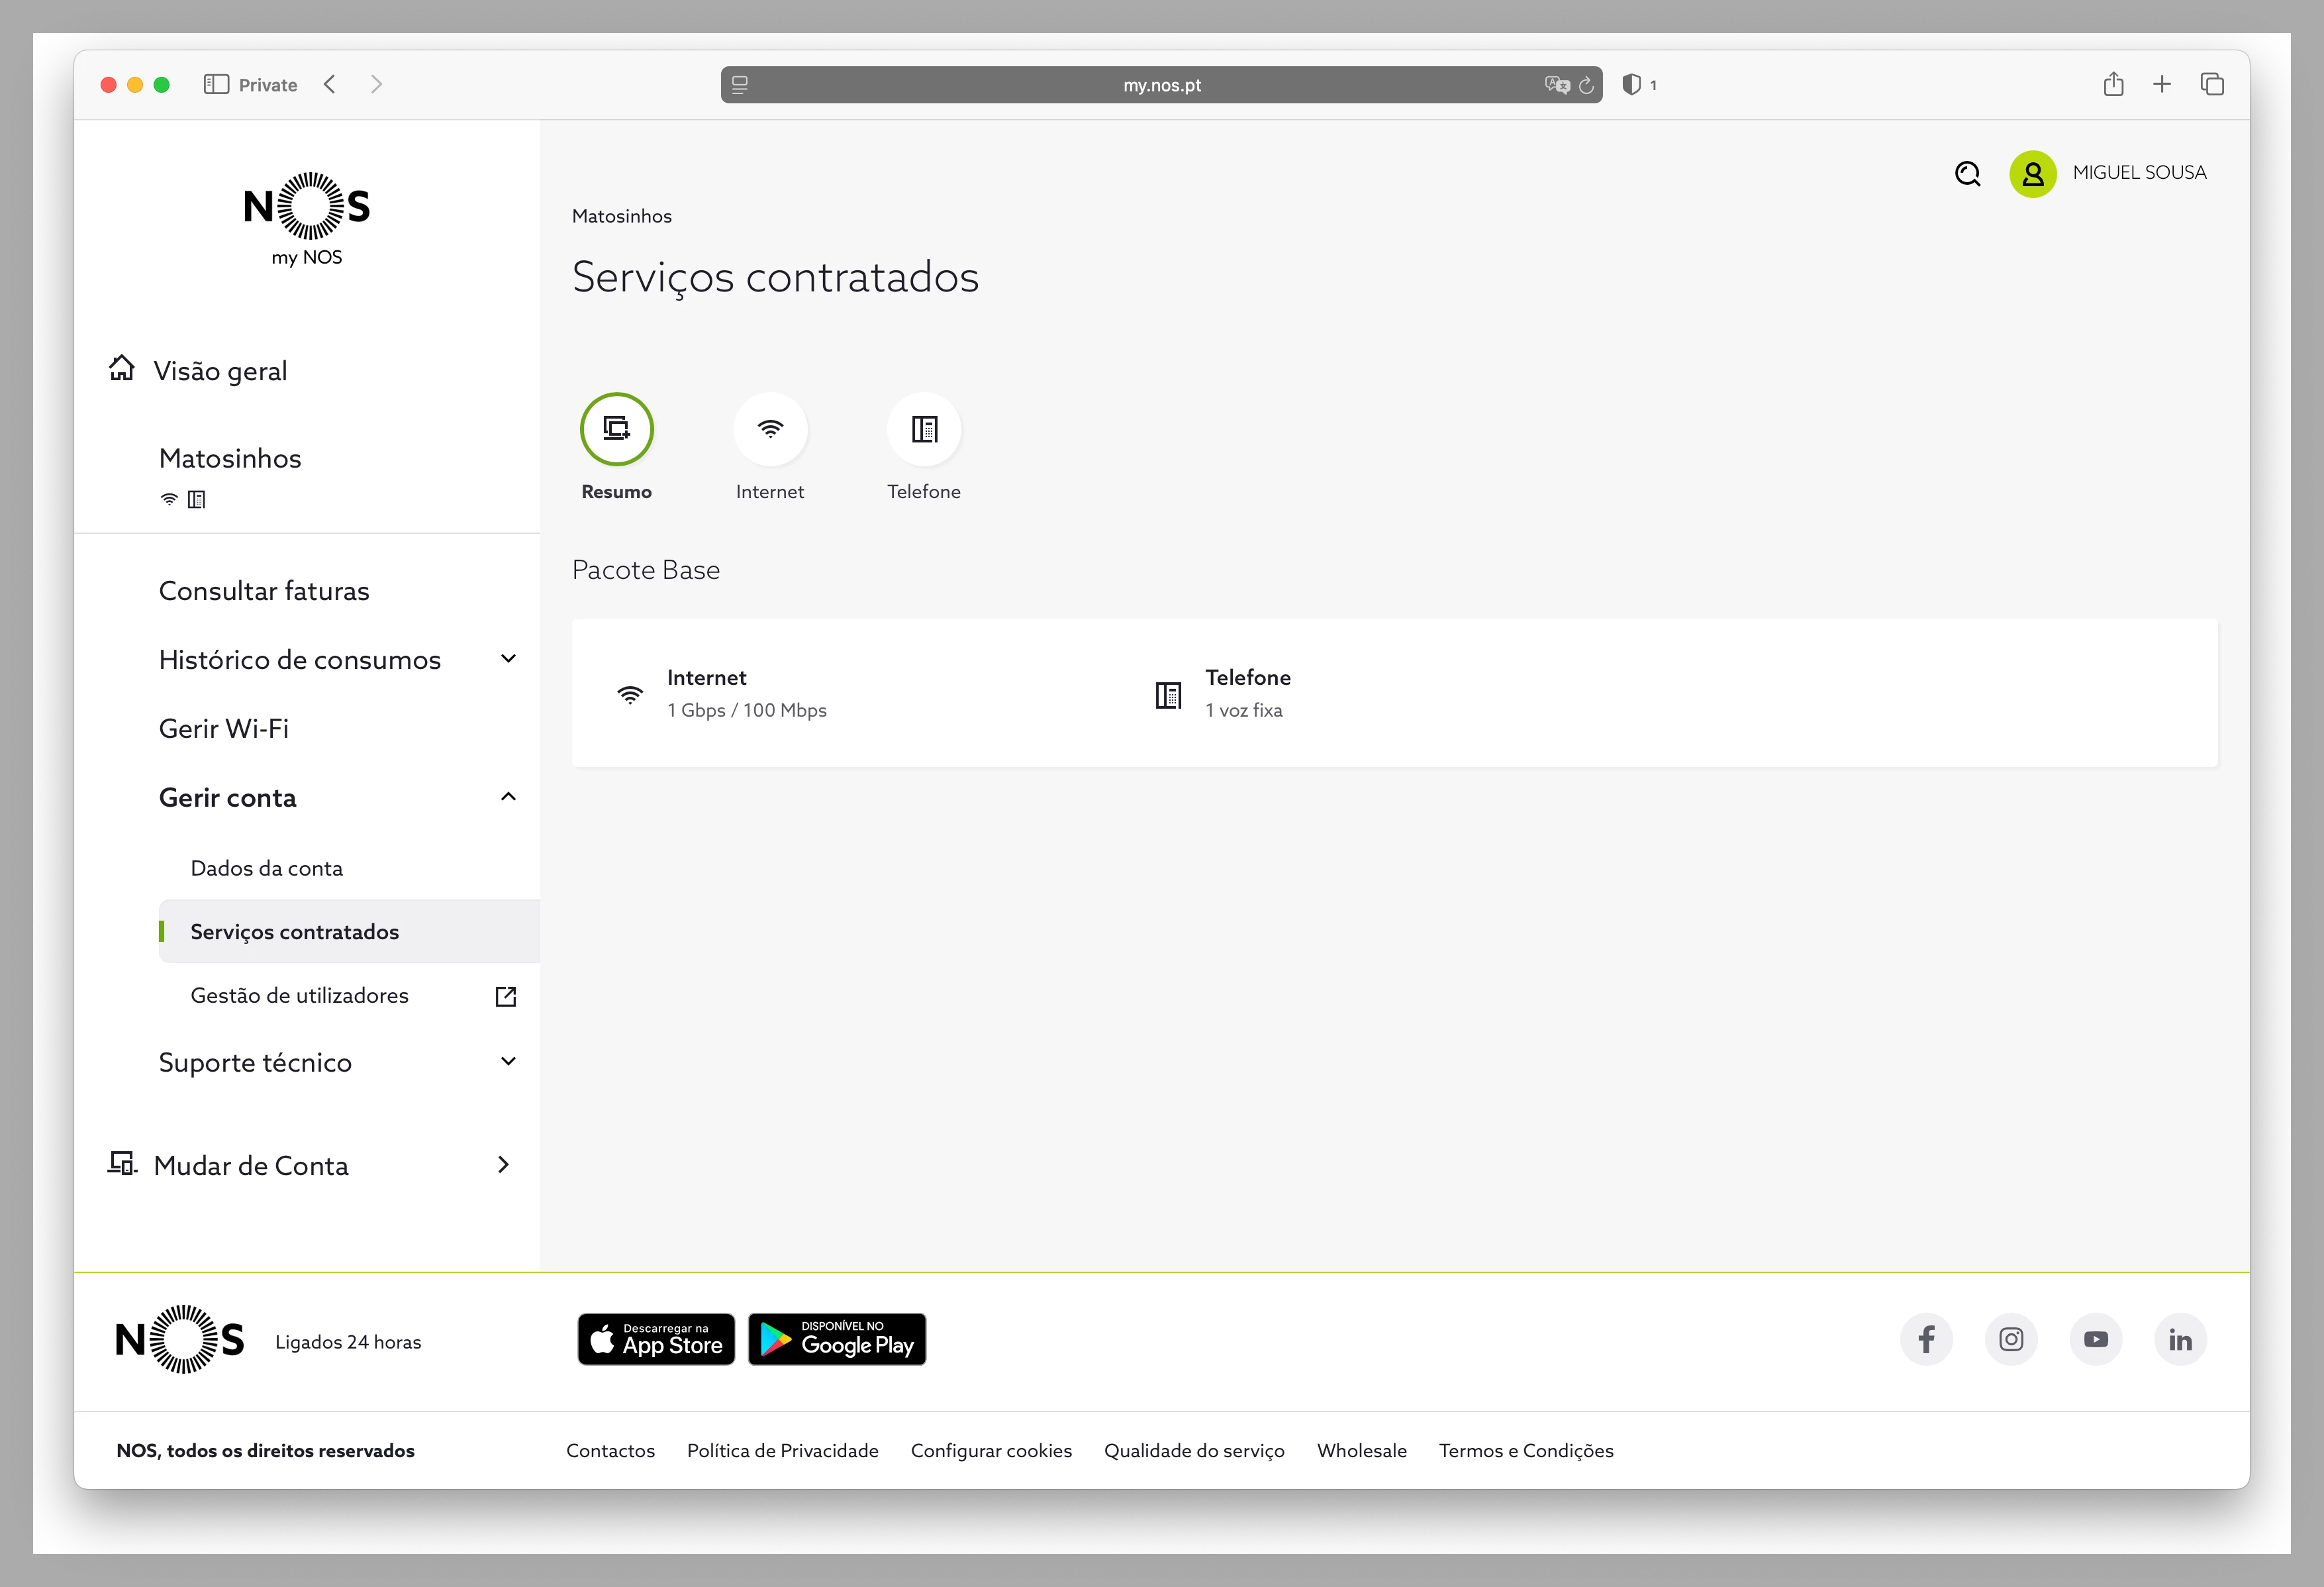Collapse the Gerir conta section

508,797
